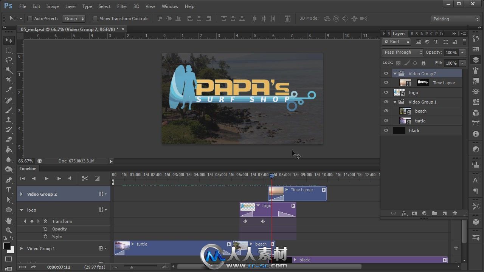Screen dimensions: 484x272
Task: Toggle Transform keyframe stopwatch on logo track
Action: [45, 221]
